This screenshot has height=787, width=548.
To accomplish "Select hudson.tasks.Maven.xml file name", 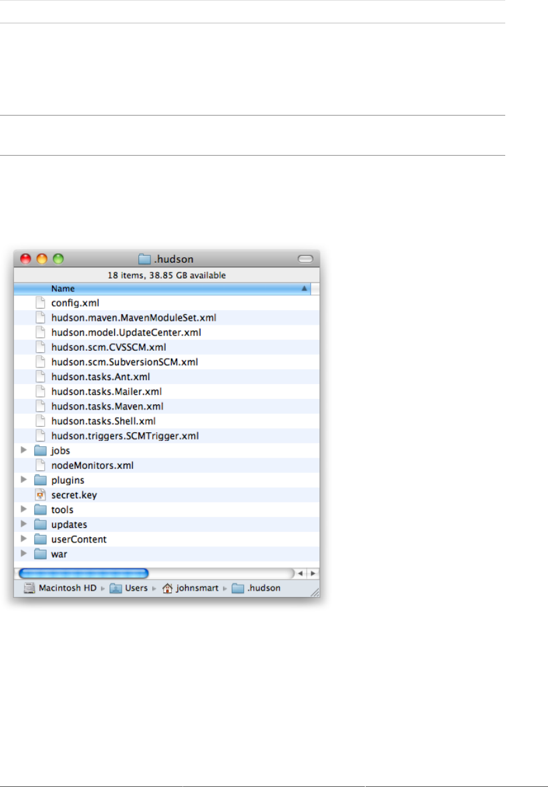I will coord(107,407).
